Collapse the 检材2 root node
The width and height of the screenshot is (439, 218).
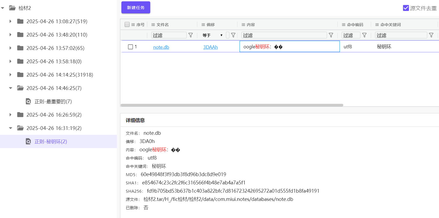(3, 8)
